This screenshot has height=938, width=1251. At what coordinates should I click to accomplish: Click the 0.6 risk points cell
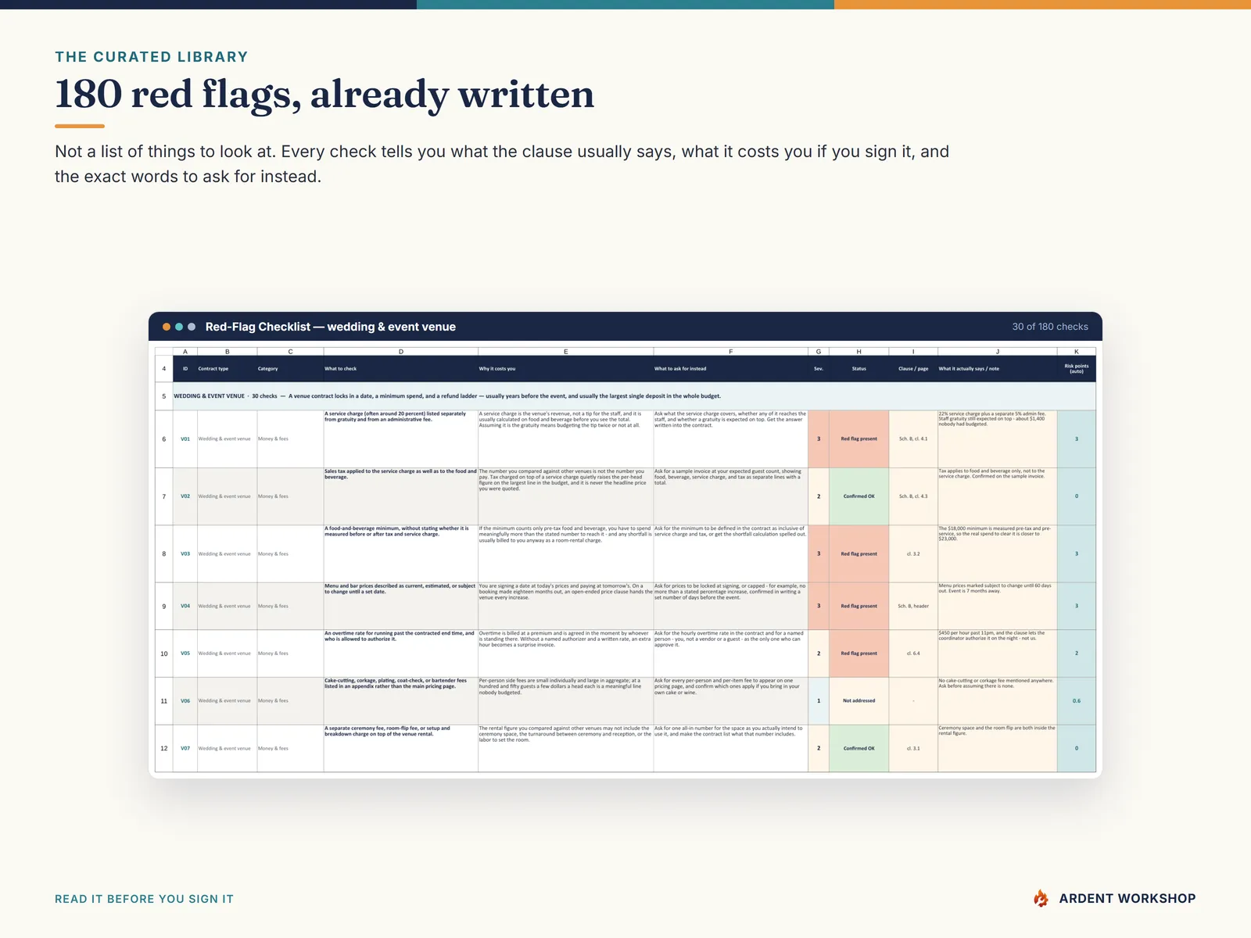(x=1077, y=701)
